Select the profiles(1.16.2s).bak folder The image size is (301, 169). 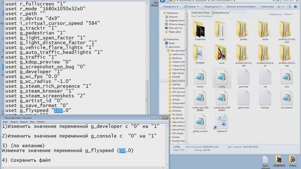pos(265,55)
